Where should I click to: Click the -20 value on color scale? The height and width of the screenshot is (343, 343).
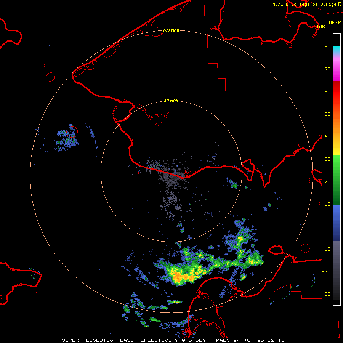[x=326, y=271]
